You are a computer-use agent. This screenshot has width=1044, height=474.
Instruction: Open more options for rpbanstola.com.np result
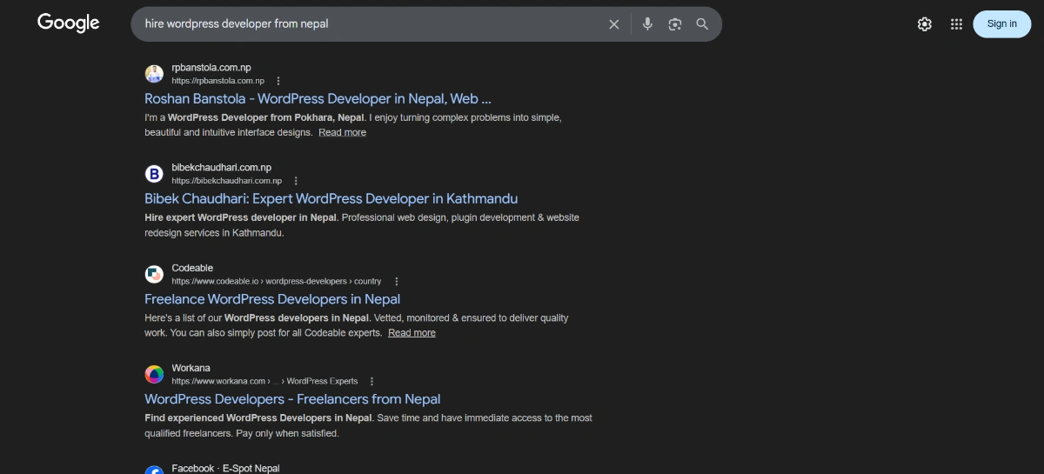point(278,81)
